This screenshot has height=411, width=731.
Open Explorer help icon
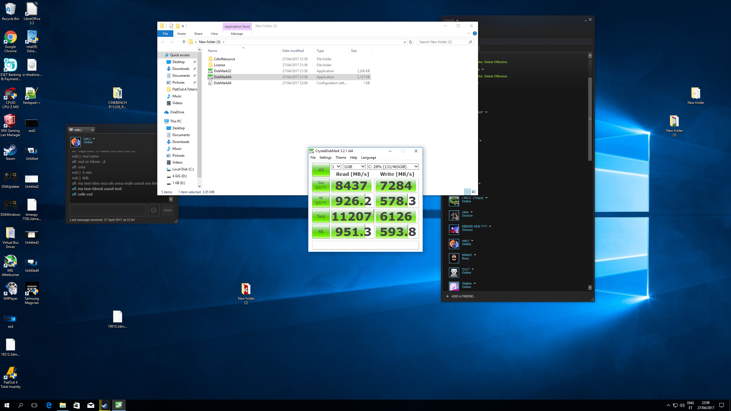(475, 33)
